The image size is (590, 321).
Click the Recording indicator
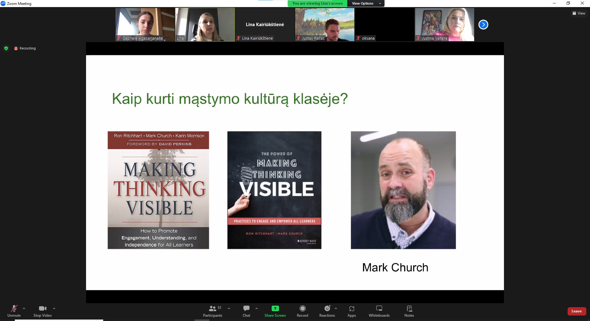[25, 48]
